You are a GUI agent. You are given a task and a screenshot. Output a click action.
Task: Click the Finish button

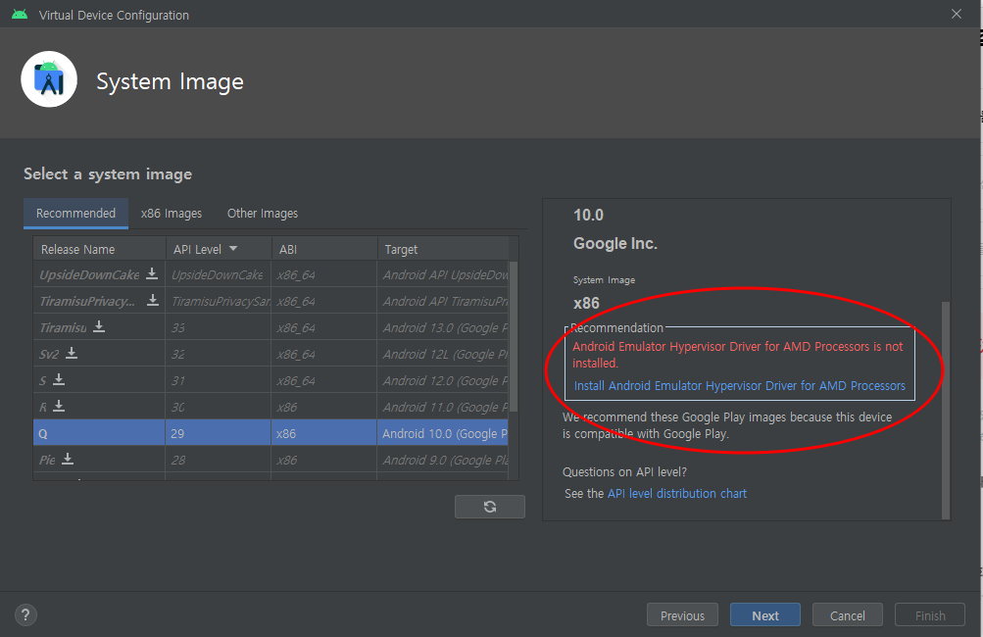(930, 615)
